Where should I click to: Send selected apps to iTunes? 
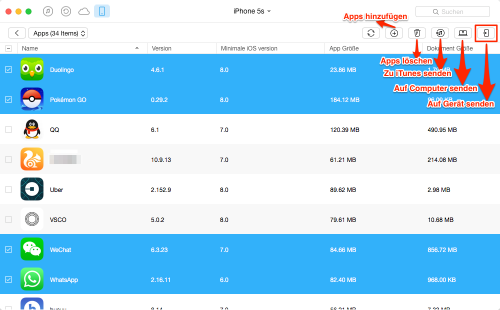440,33
